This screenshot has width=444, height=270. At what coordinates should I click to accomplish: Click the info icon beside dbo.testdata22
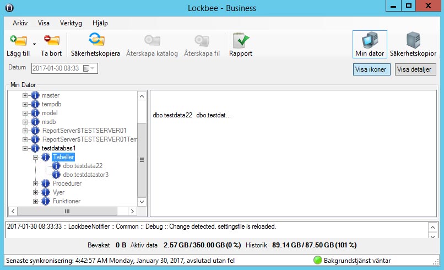coord(56,166)
